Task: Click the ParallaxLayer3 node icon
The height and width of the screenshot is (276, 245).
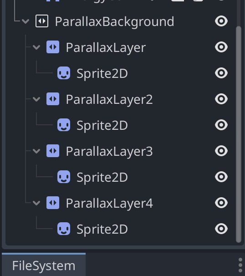Action: click(x=53, y=151)
